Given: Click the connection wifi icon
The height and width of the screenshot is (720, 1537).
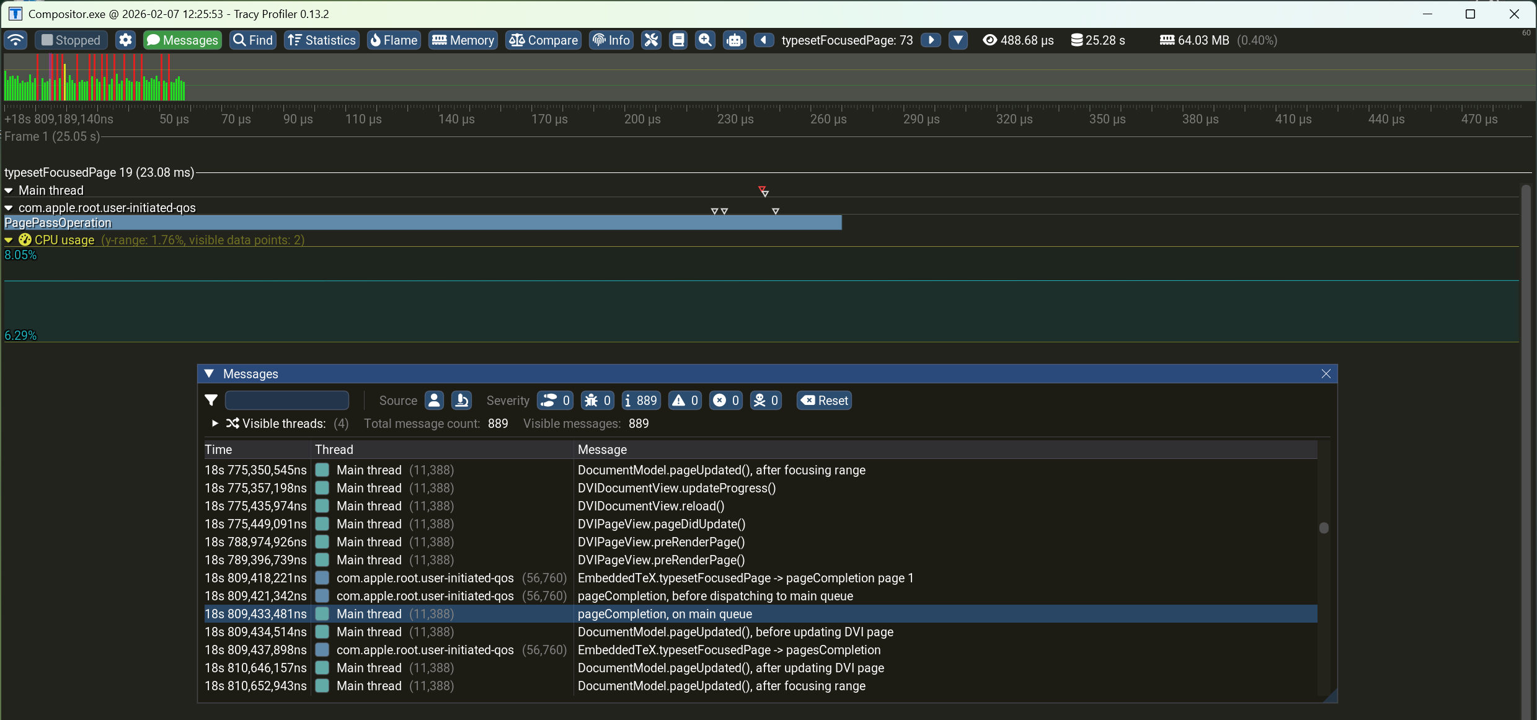Looking at the screenshot, I should pyautogui.click(x=16, y=40).
